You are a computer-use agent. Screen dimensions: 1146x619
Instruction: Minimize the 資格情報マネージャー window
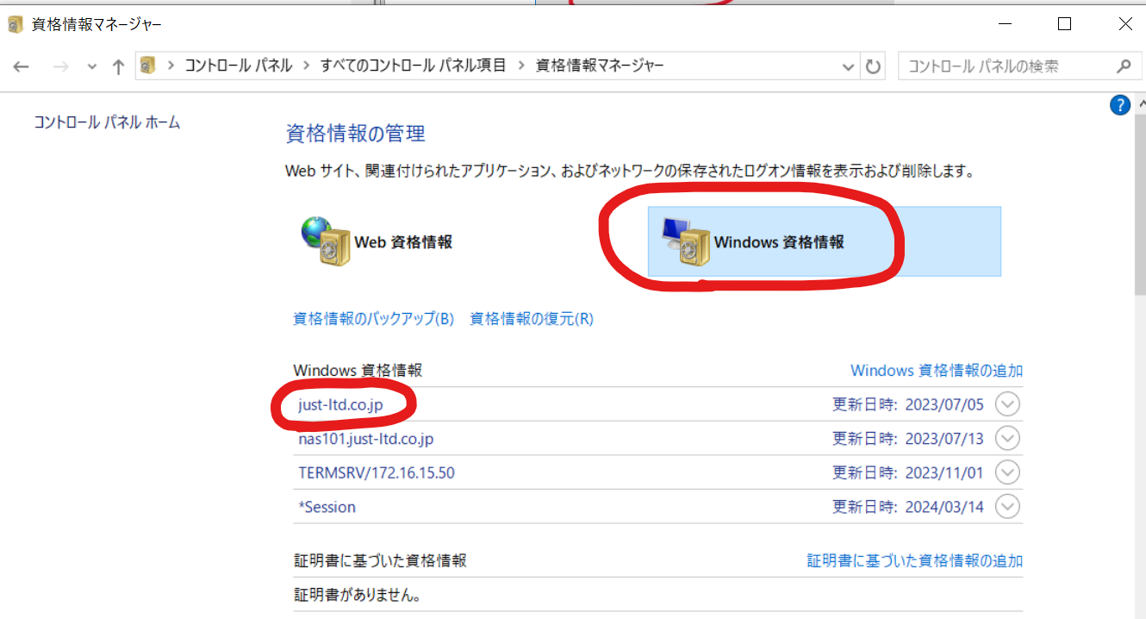[1004, 24]
